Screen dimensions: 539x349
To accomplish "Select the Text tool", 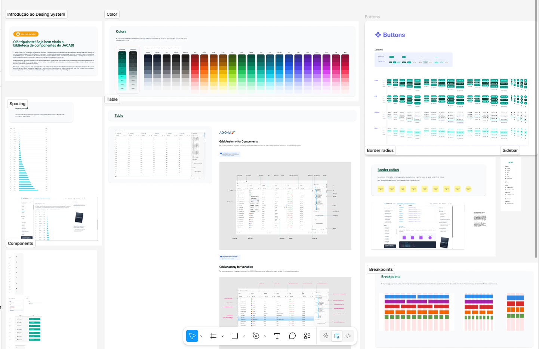I will tap(277, 336).
